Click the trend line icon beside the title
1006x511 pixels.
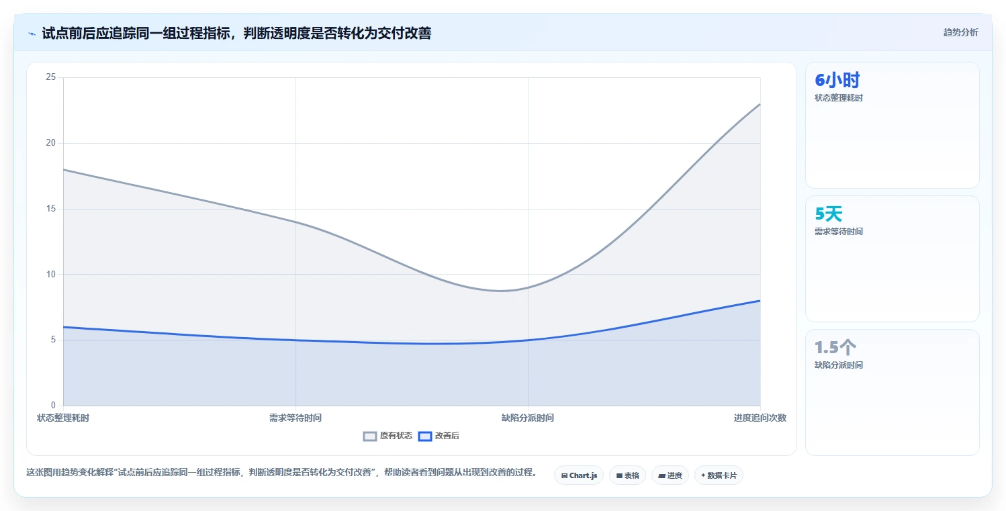(32, 33)
